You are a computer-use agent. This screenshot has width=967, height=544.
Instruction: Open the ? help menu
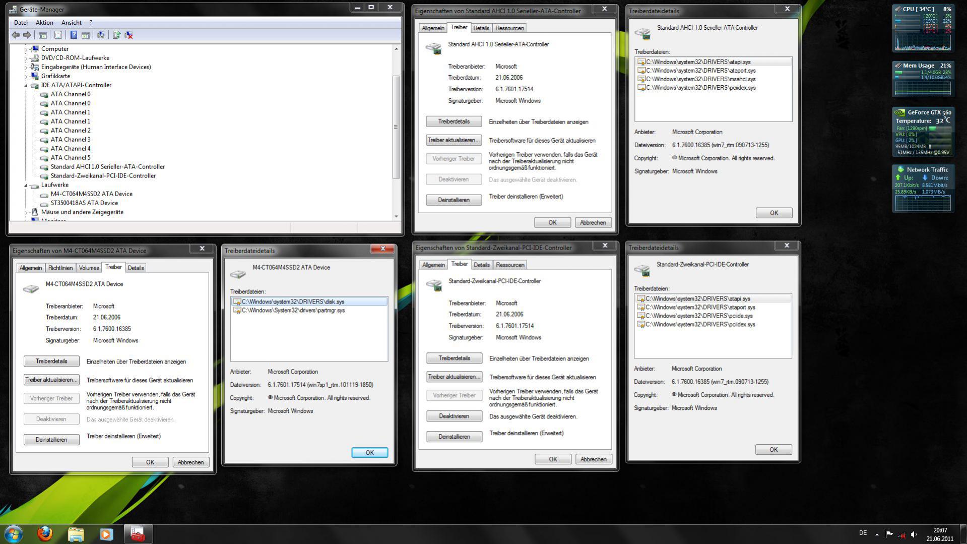[x=91, y=23]
